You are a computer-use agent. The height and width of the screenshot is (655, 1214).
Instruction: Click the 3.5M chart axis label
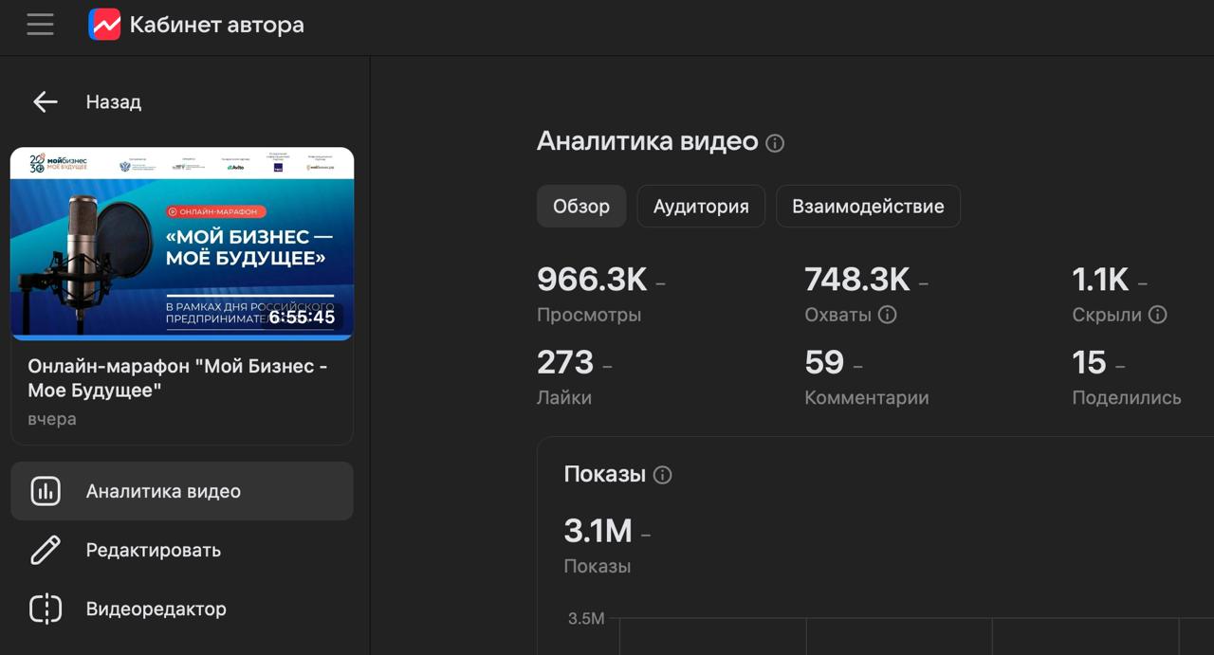coord(586,619)
